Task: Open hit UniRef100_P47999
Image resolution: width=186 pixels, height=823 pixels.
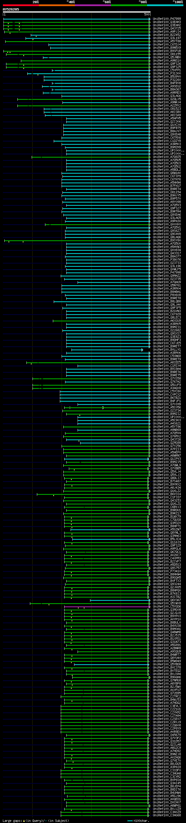Action: pyautogui.click(x=167, y=19)
